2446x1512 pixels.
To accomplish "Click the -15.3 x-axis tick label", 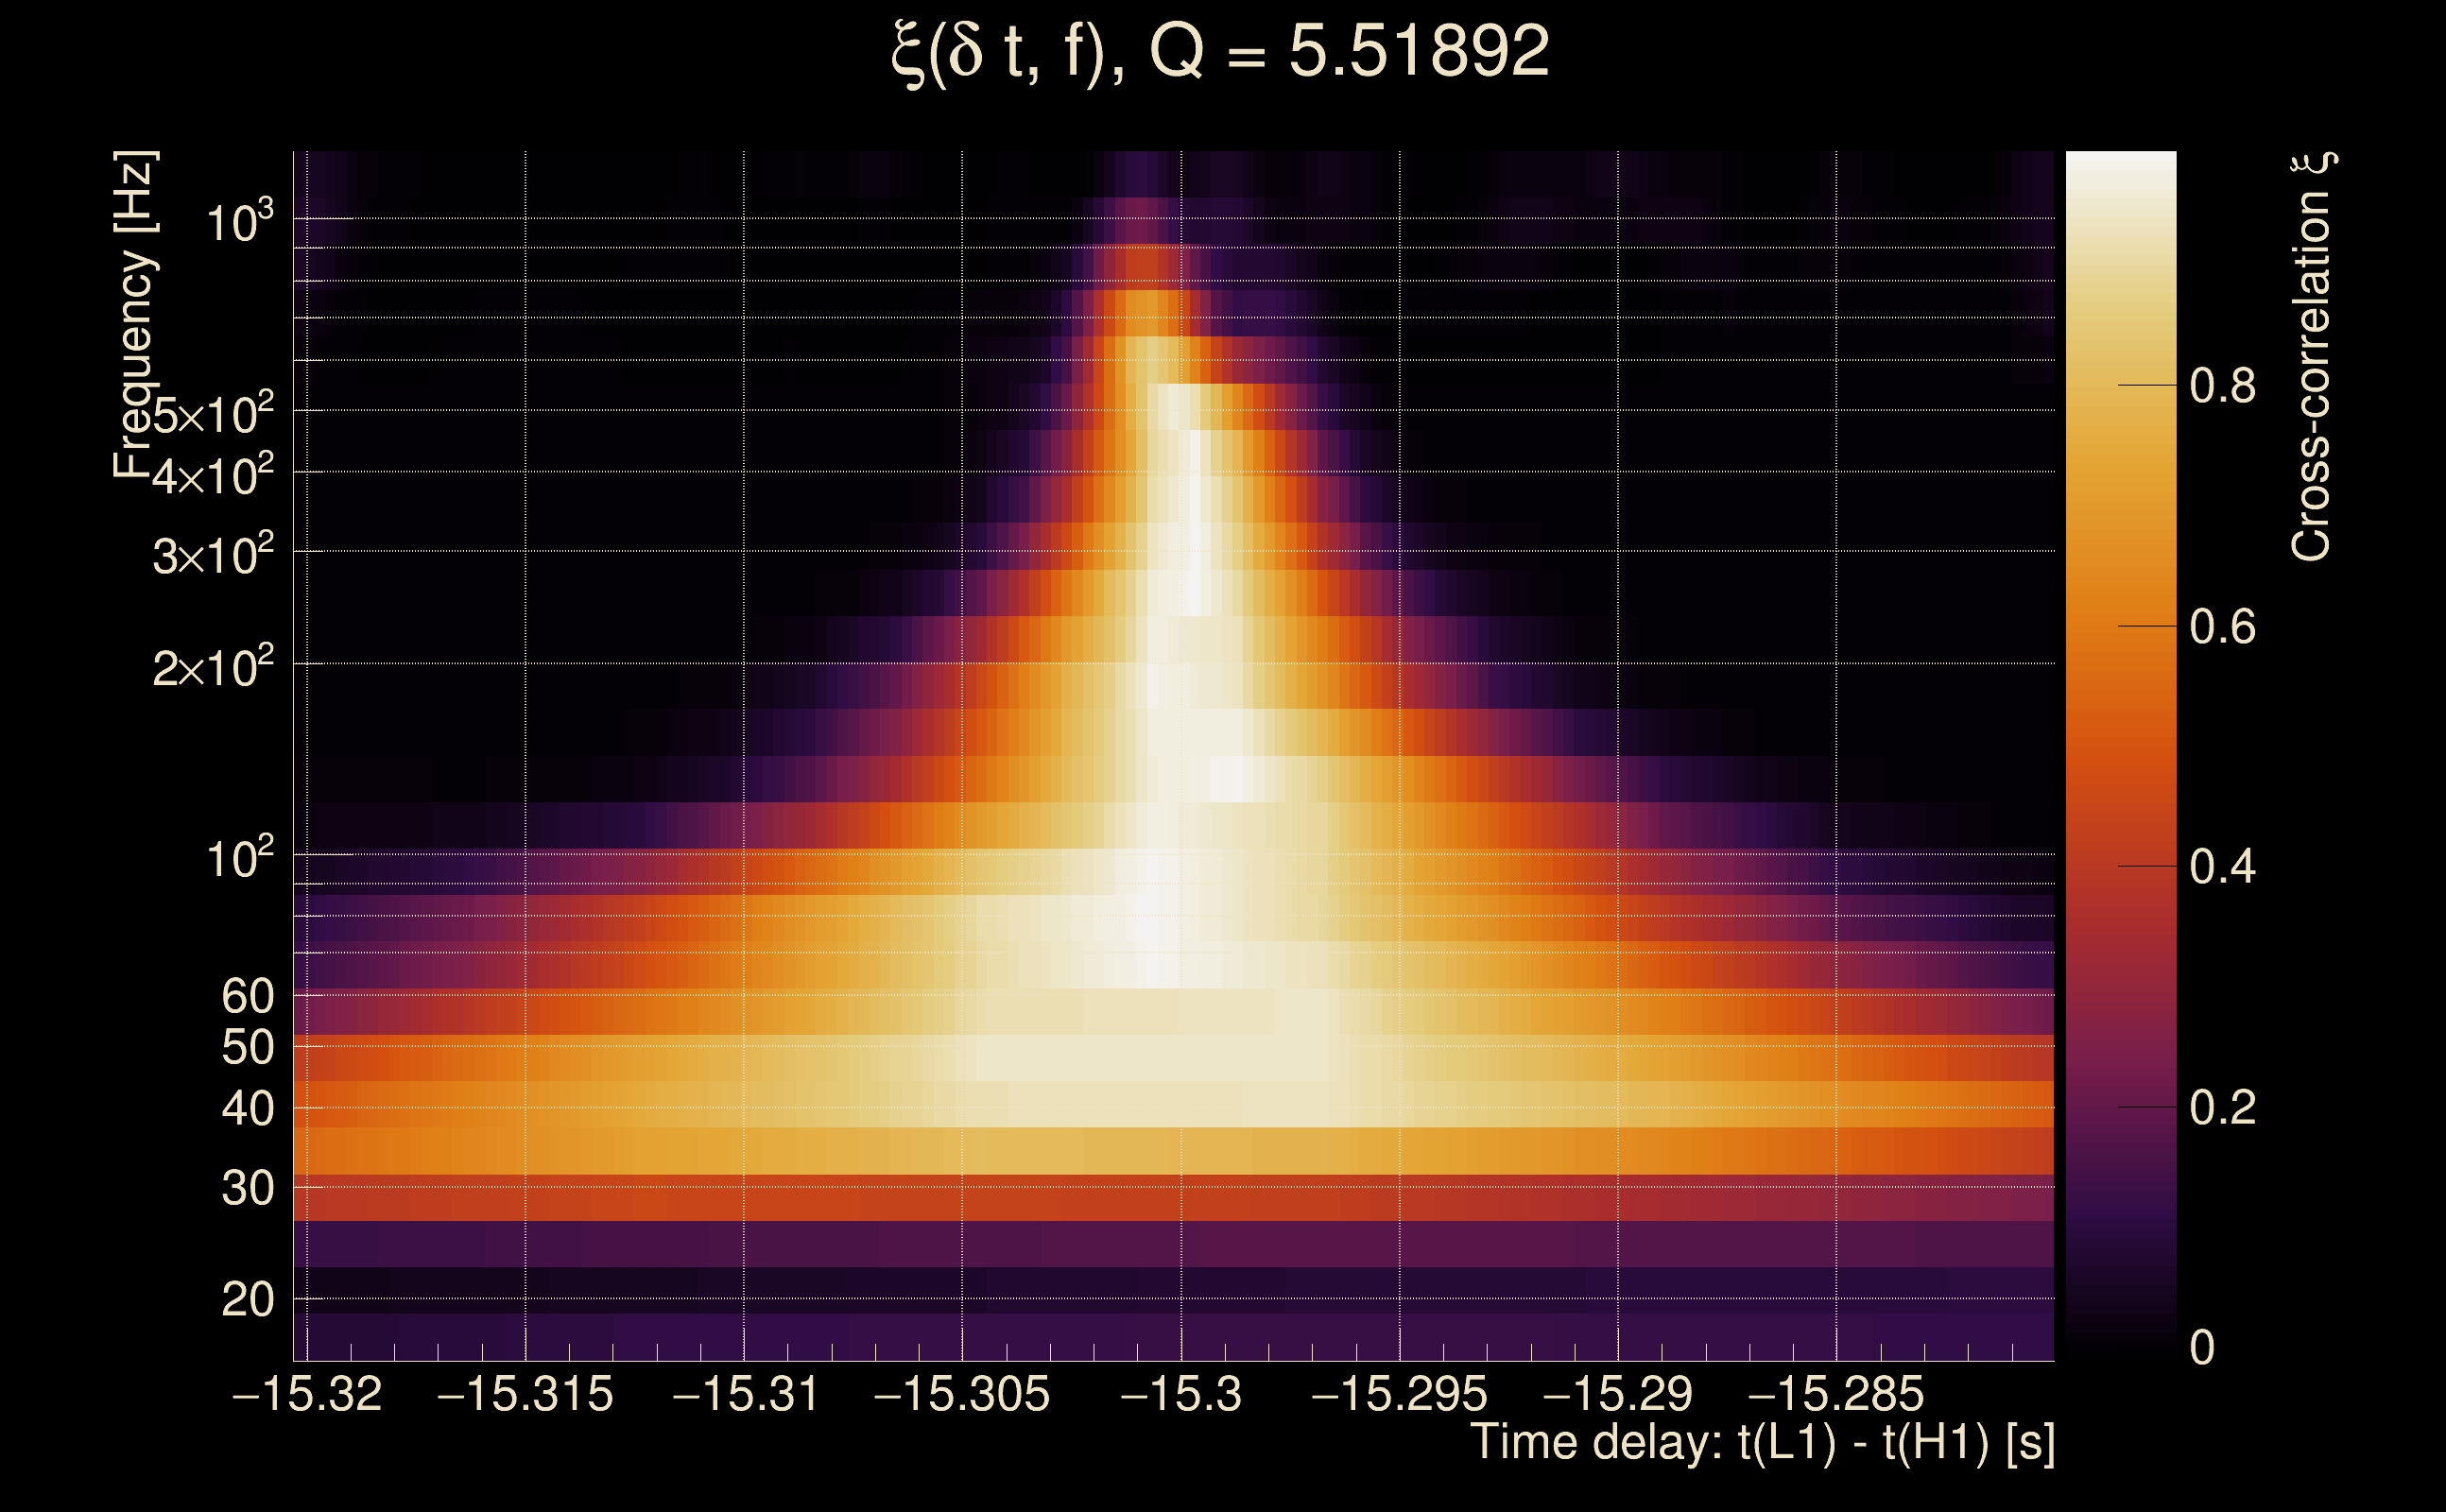I will point(1181,1394).
